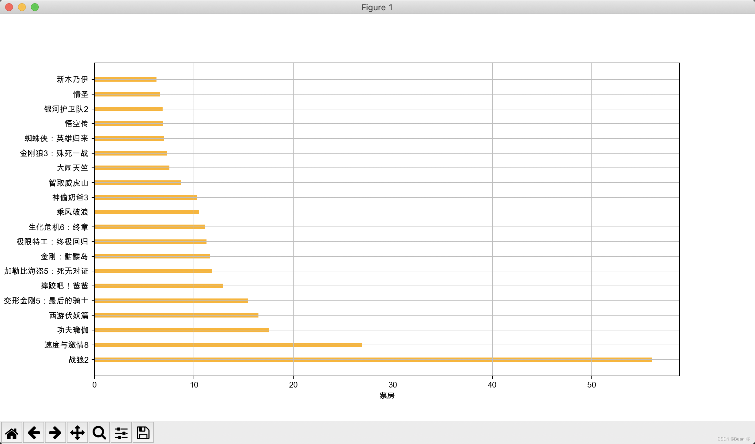Toggle the Pan axes tool
The width and height of the screenshot is (755, 444).
[x=77, y=433]
